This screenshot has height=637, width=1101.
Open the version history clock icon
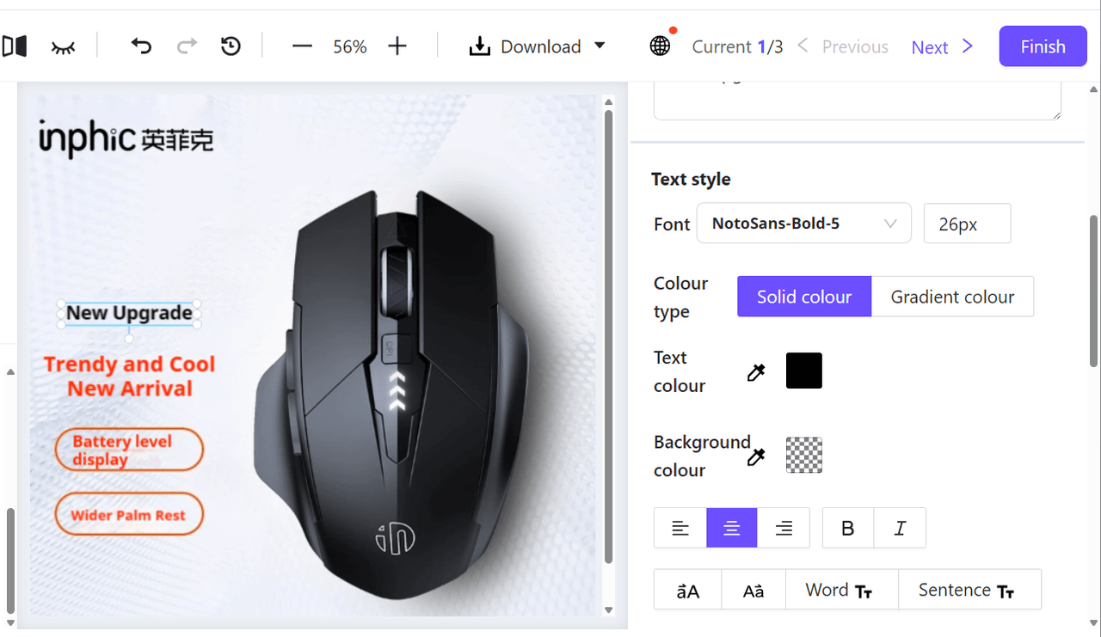point(231,46)
